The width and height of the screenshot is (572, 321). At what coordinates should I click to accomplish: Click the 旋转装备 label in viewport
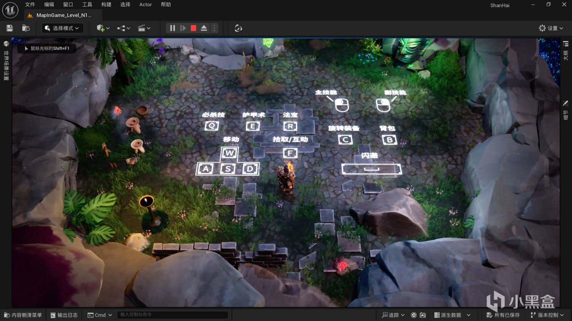click(344, 128)
